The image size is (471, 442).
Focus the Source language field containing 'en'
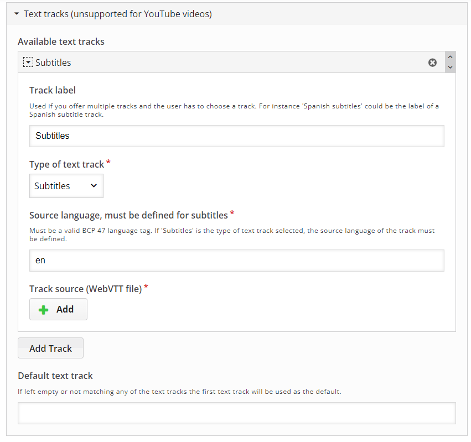pyautogui.click(x=237, y=261)
